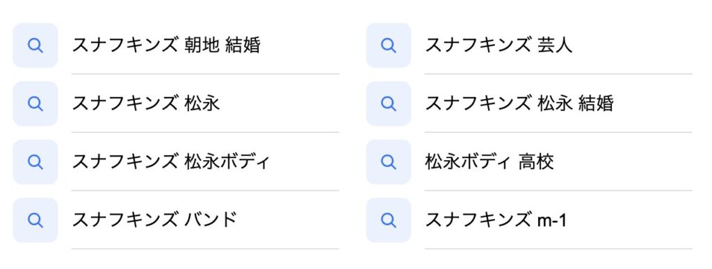Click the word 高校 in the suggestion

pos(536,162)
